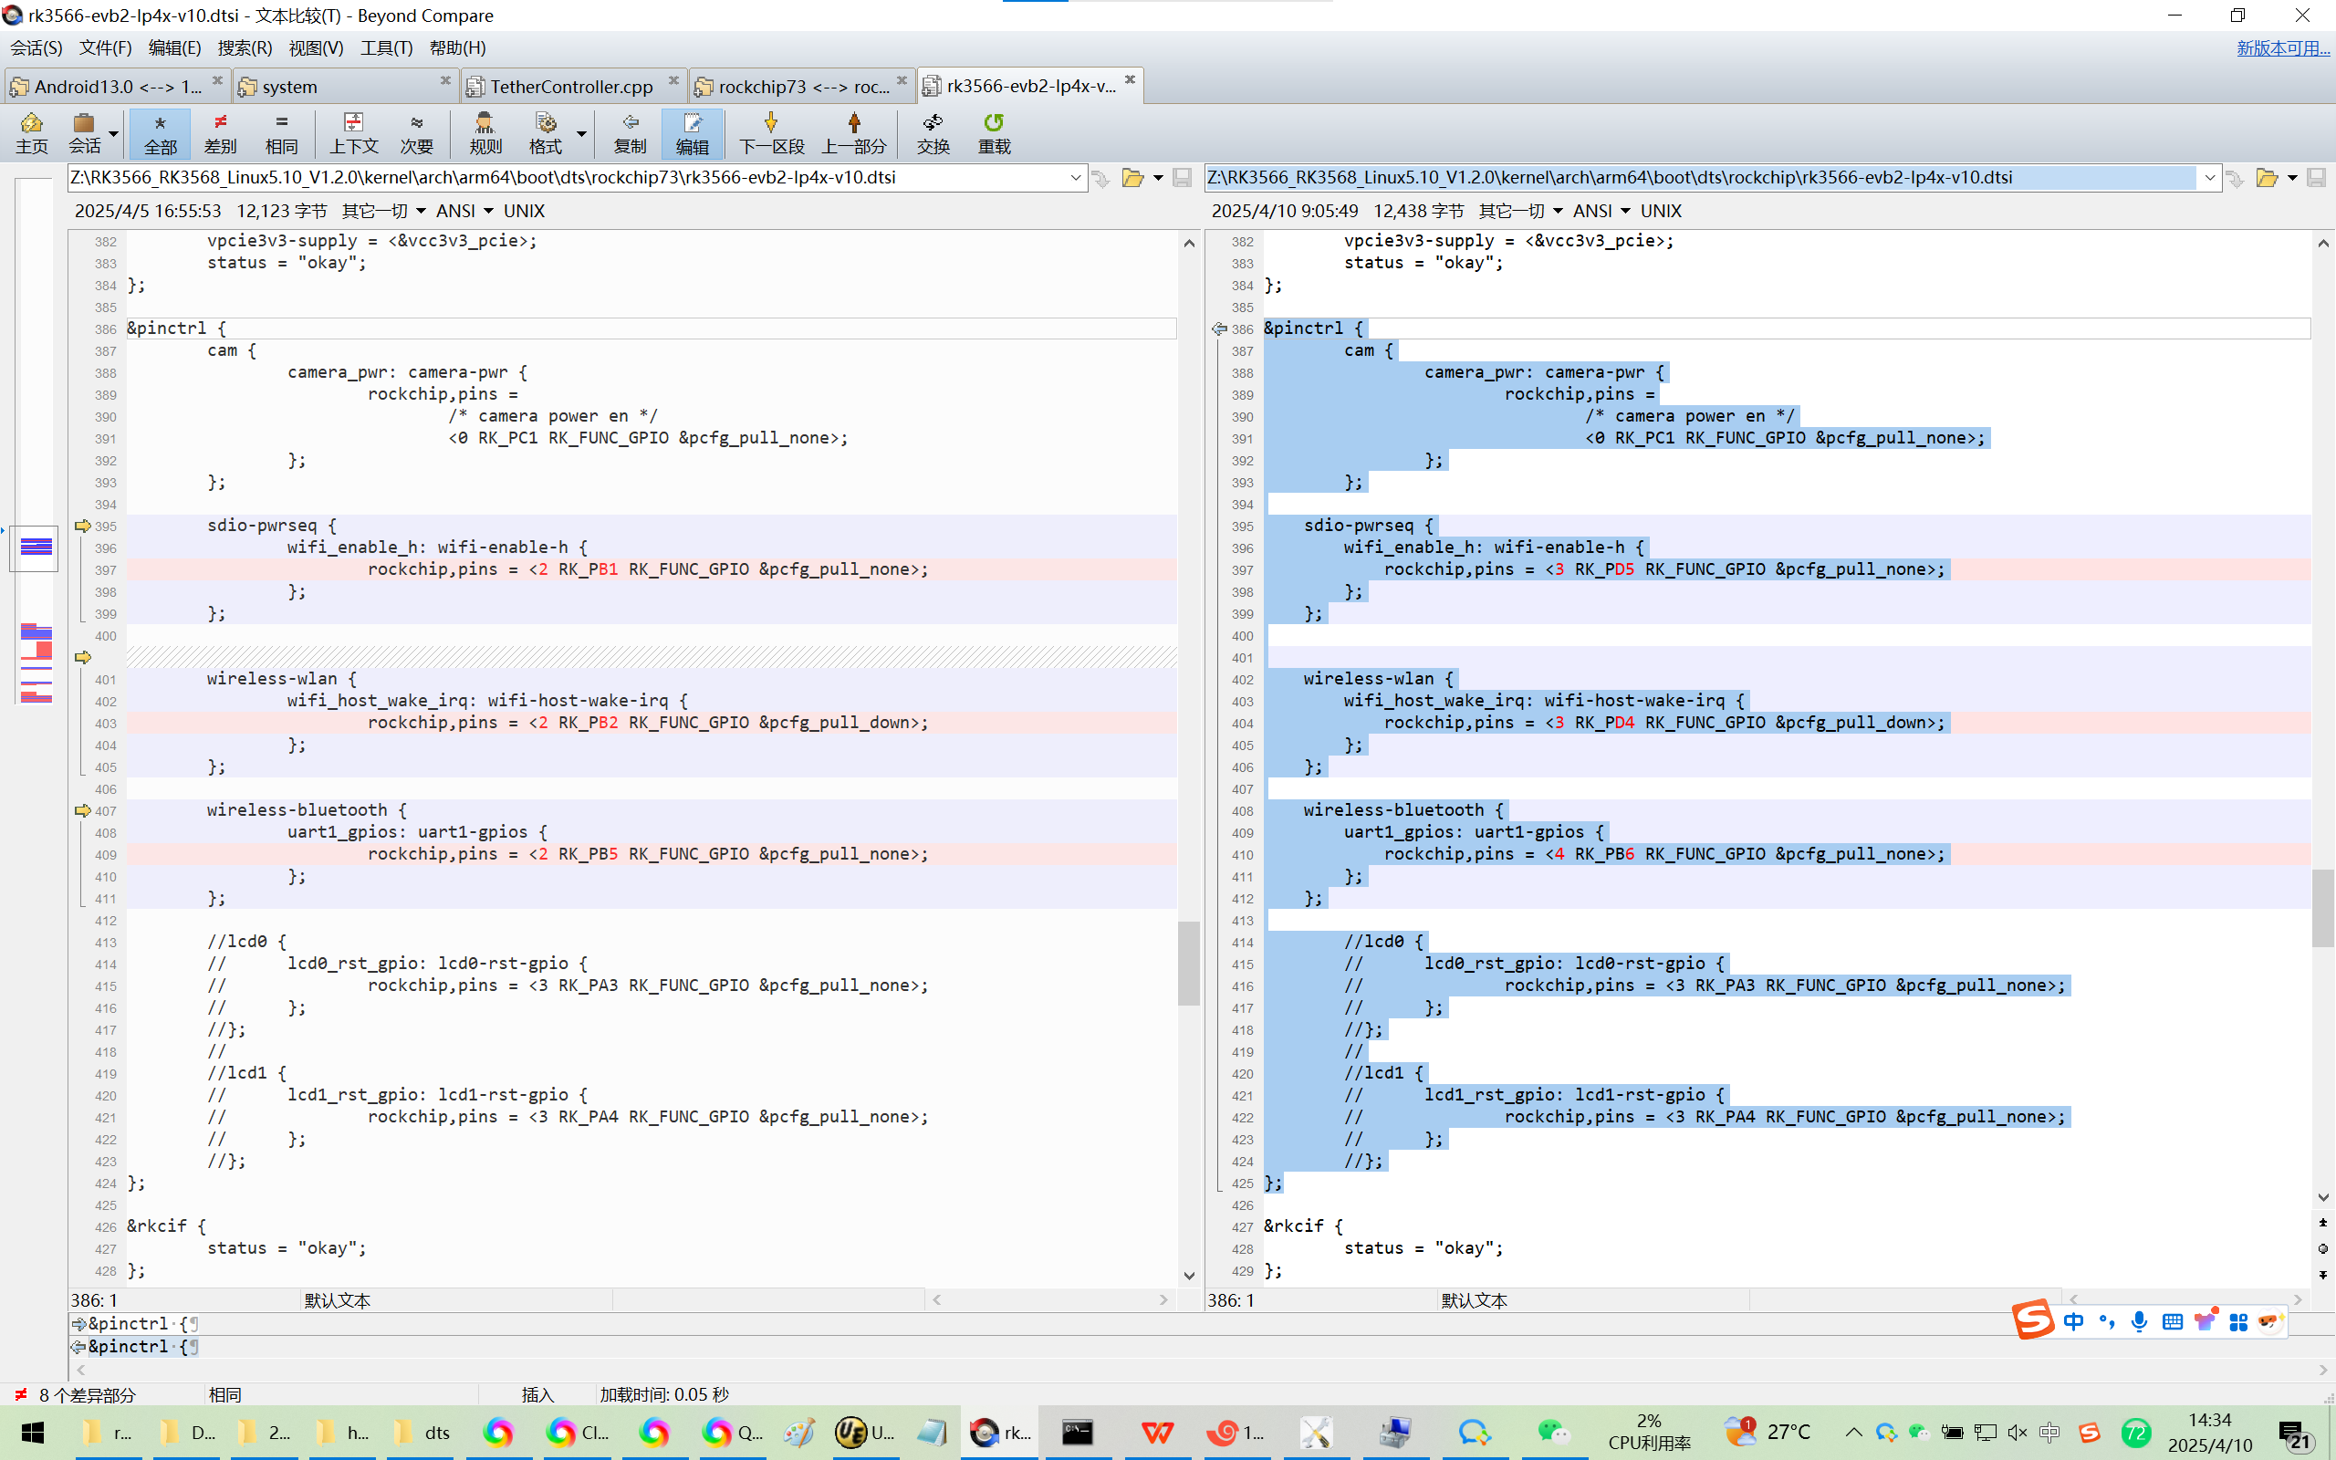The width and height of the screenshot is (2336, 1460).
Task: Click the left pane vertical scrollbar thumb
Action: click(1188, 962)
